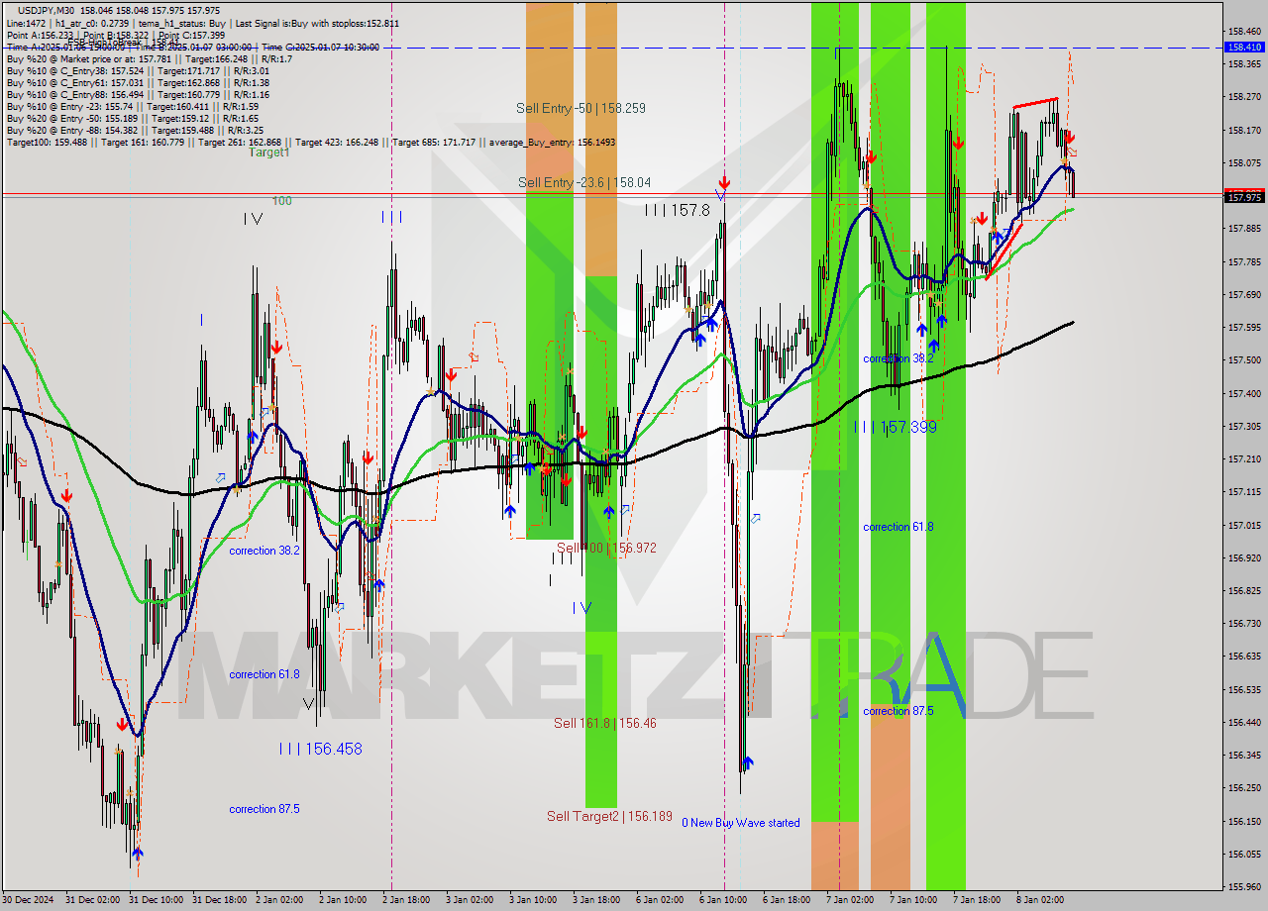Screen dimensions: 1268x911
Task: Click the 'Sell 100 | 156.972' label
Action: pyautogui.click(x=606, y=548)
